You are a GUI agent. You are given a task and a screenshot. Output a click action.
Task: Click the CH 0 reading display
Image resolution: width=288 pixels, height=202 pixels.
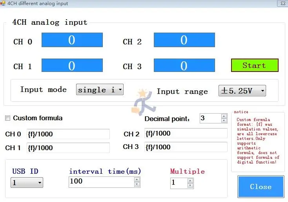[x=72, y=40]
